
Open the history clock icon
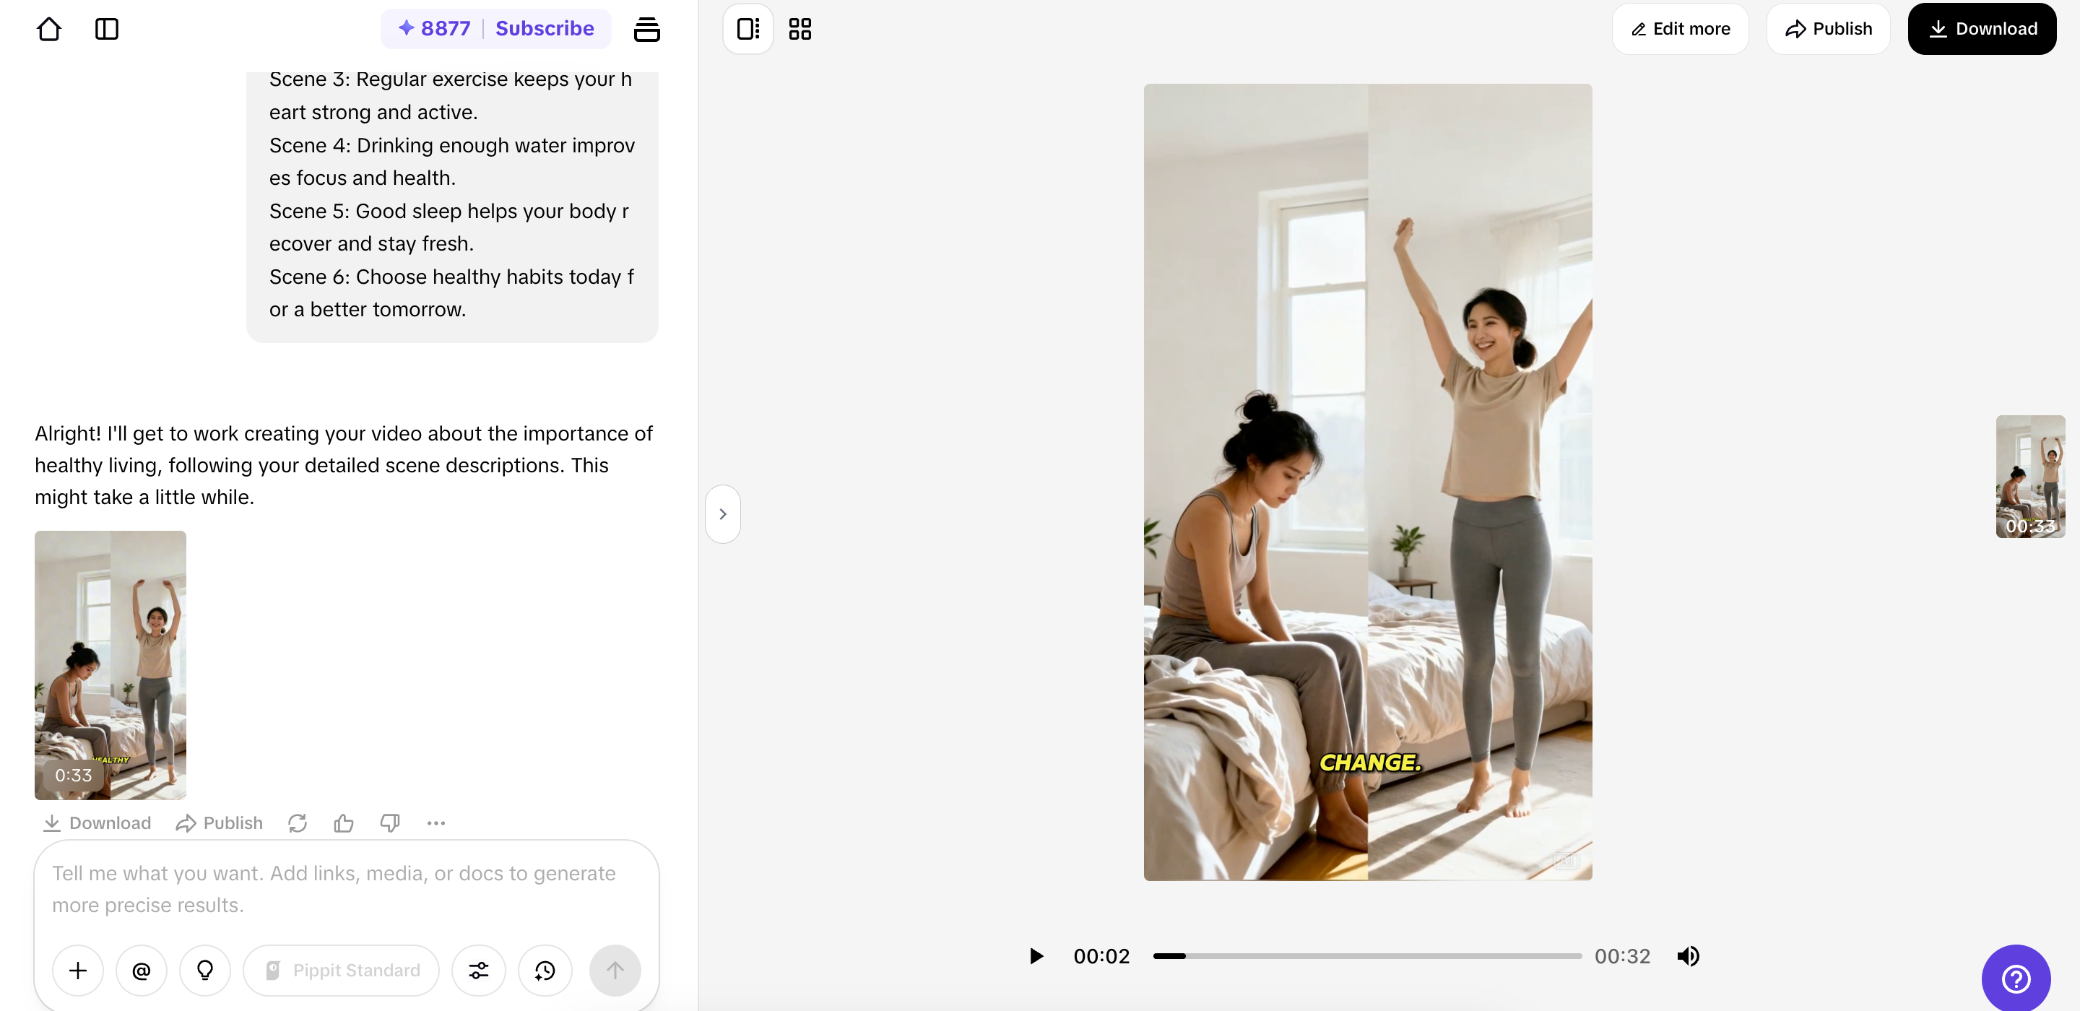[545, 970]
